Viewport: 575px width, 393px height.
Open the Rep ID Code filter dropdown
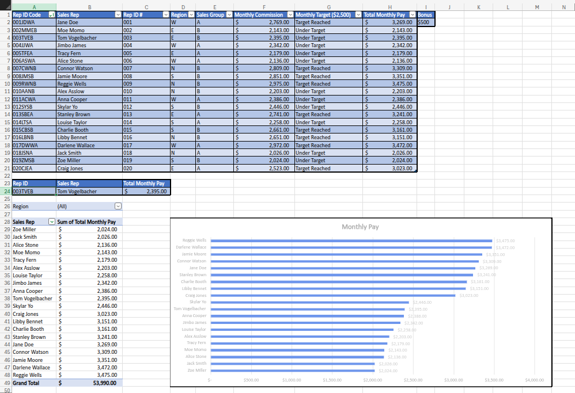click(x=52, y=14)
